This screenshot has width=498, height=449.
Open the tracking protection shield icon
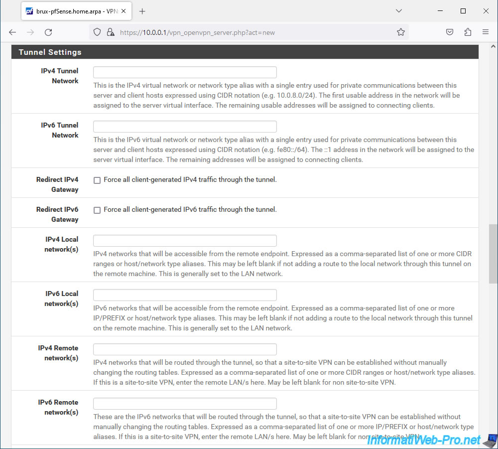click(x=97, y=32)
